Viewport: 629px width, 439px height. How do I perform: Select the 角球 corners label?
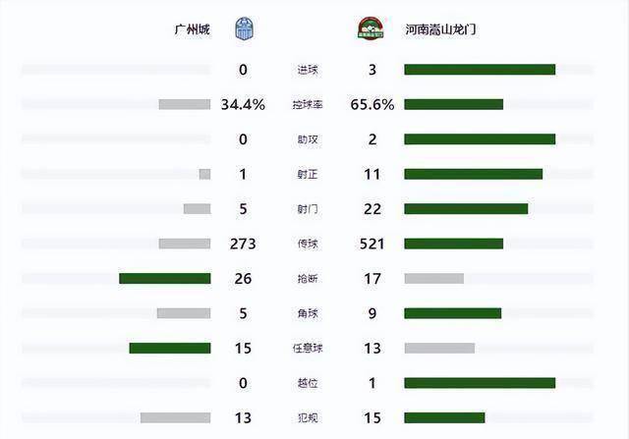click(x=308, y=313)
